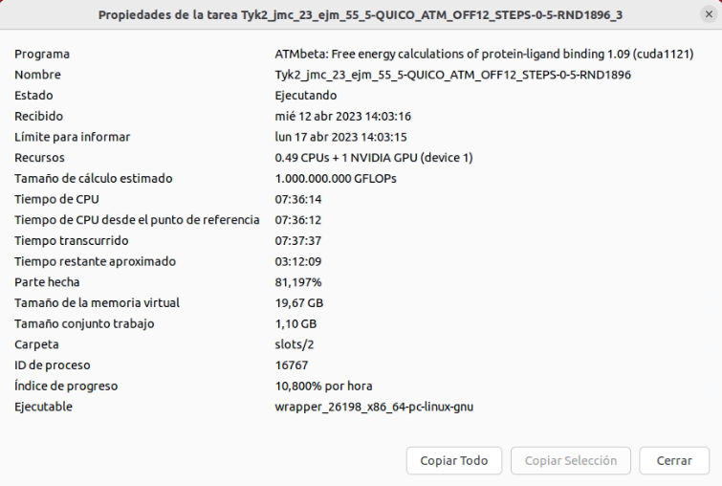The width and height of the screenshot is (722, 486).
Task: Select the Estado value Ejecutando
Action: click(306, 96)
